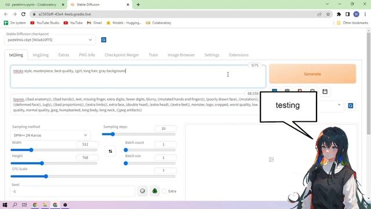Image resolution: width=371 pixels, height=209 pixels.
Task: Click into the negative prompt textbox
Action: (x=135, y=105)
